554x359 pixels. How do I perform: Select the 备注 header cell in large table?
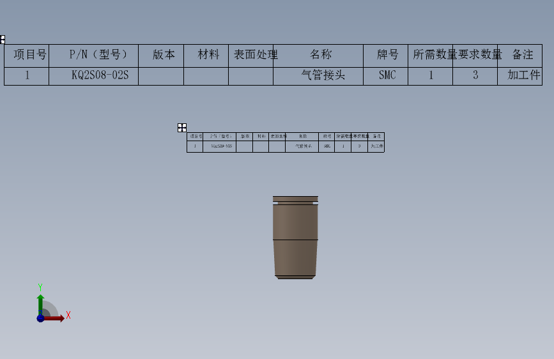(519, 56)
